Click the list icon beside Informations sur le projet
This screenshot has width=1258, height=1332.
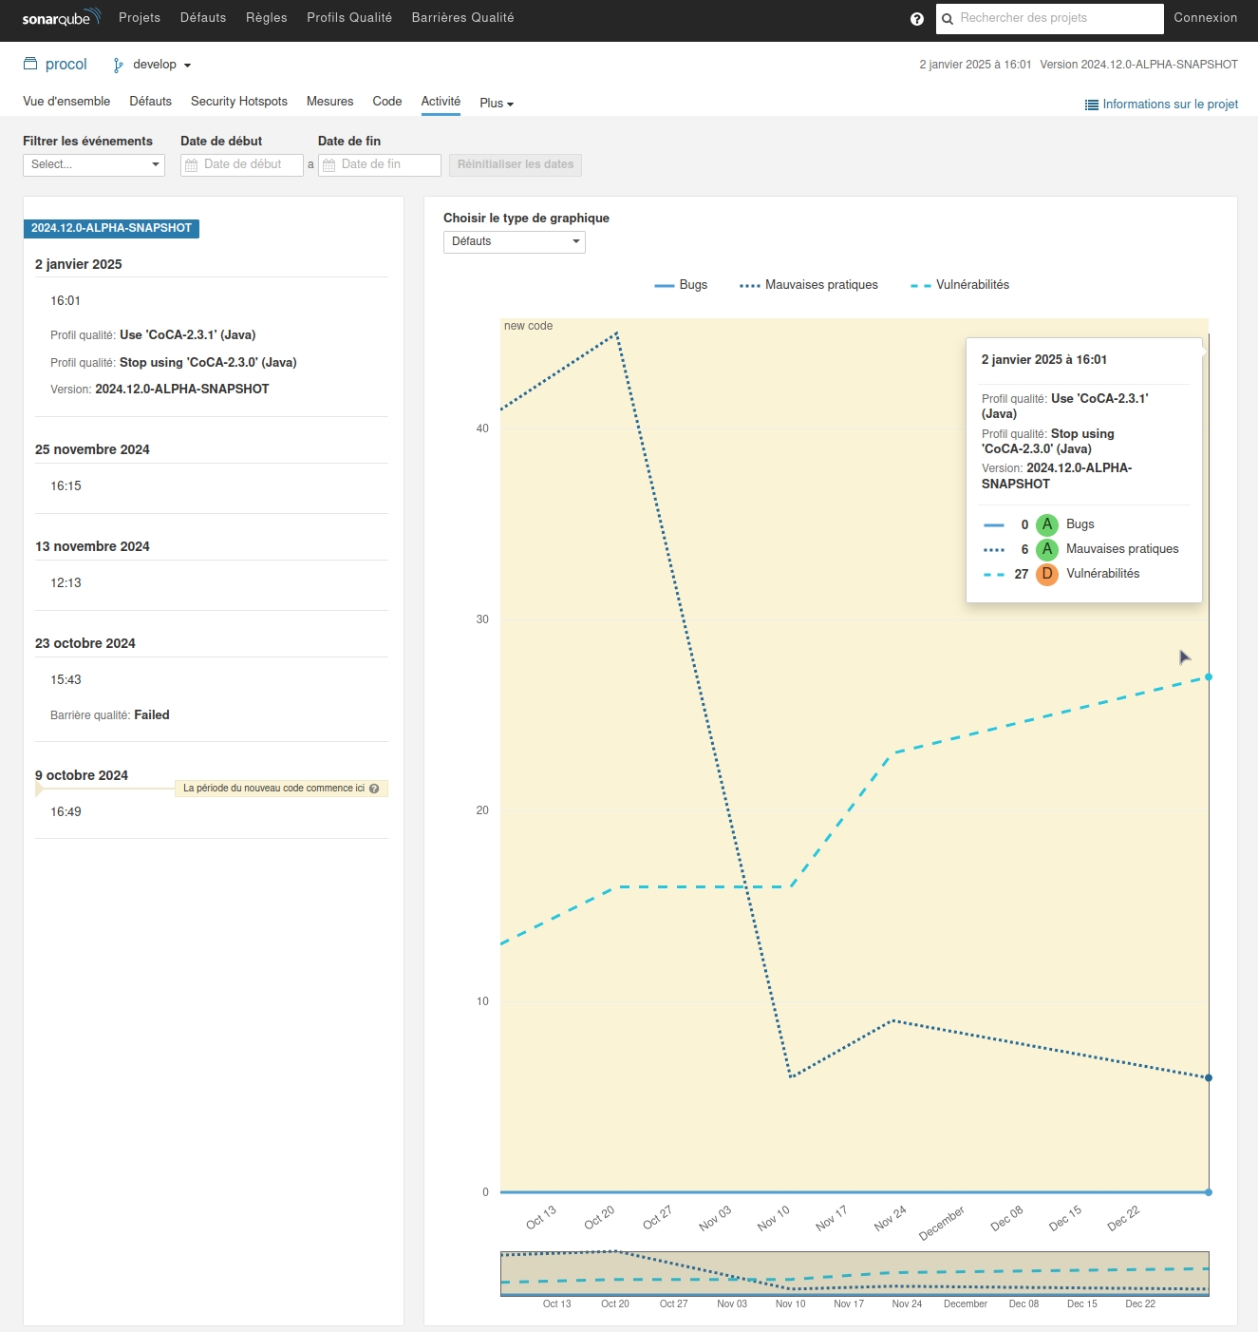1092,105
